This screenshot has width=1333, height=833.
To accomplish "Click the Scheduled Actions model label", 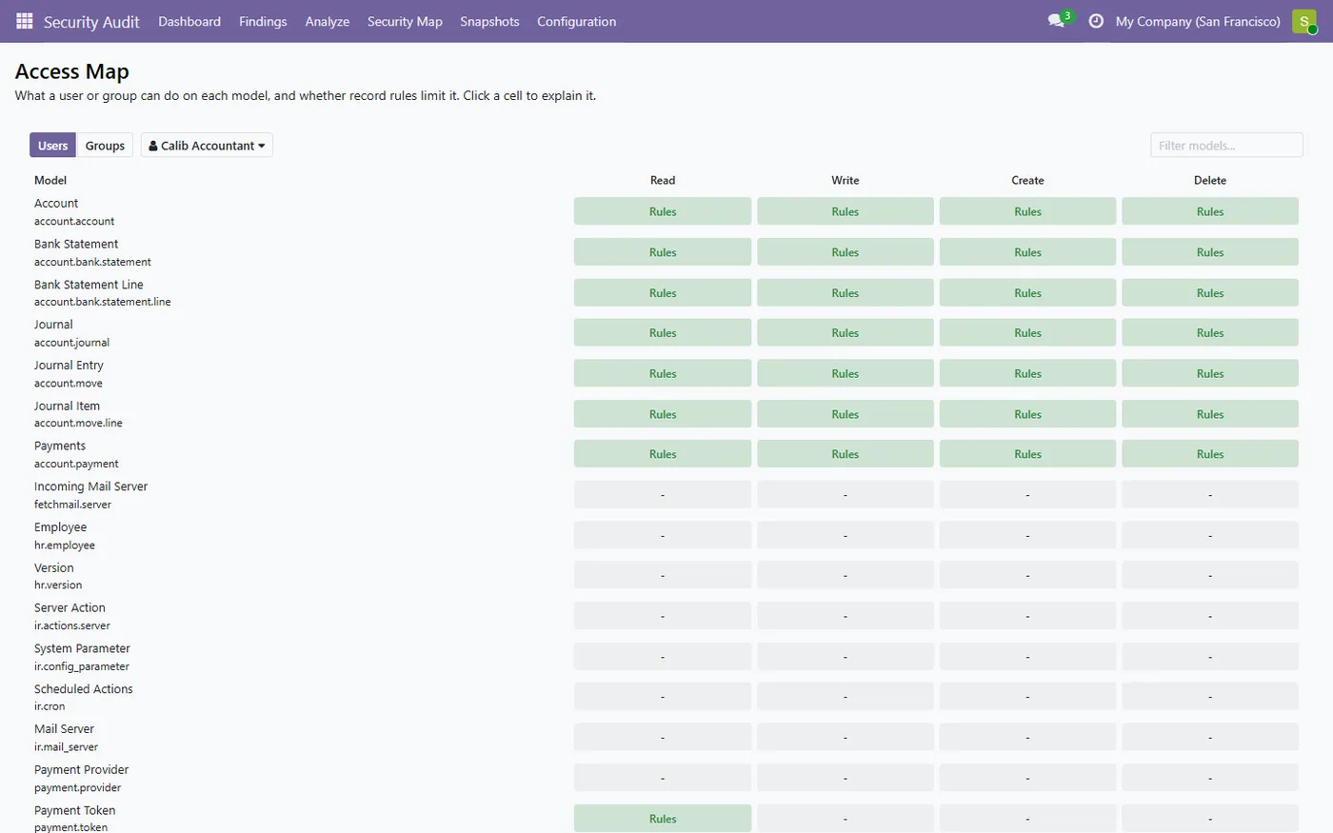I will 84,689.
